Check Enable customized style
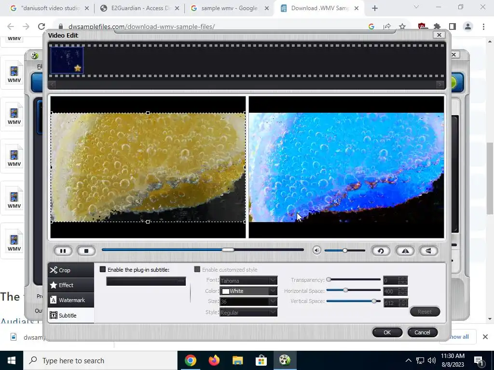 tap(197, 269)
